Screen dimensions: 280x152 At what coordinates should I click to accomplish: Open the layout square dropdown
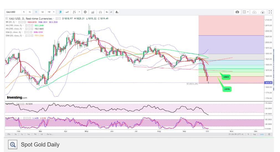point(245,12)
